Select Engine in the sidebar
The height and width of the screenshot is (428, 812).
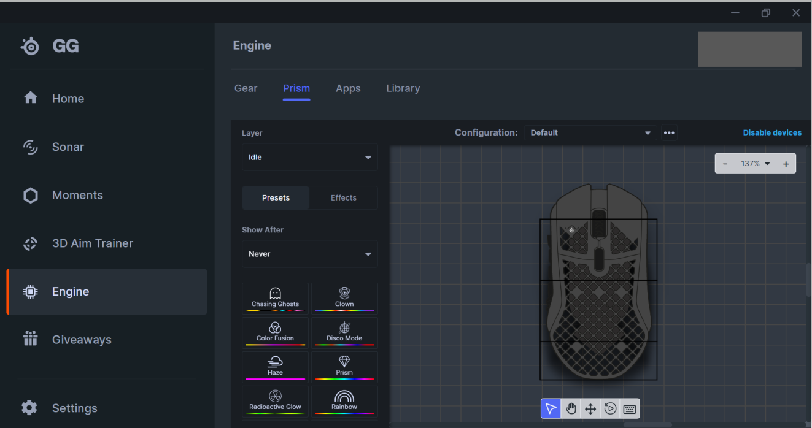pyautogui.click(x=107, y=292)
